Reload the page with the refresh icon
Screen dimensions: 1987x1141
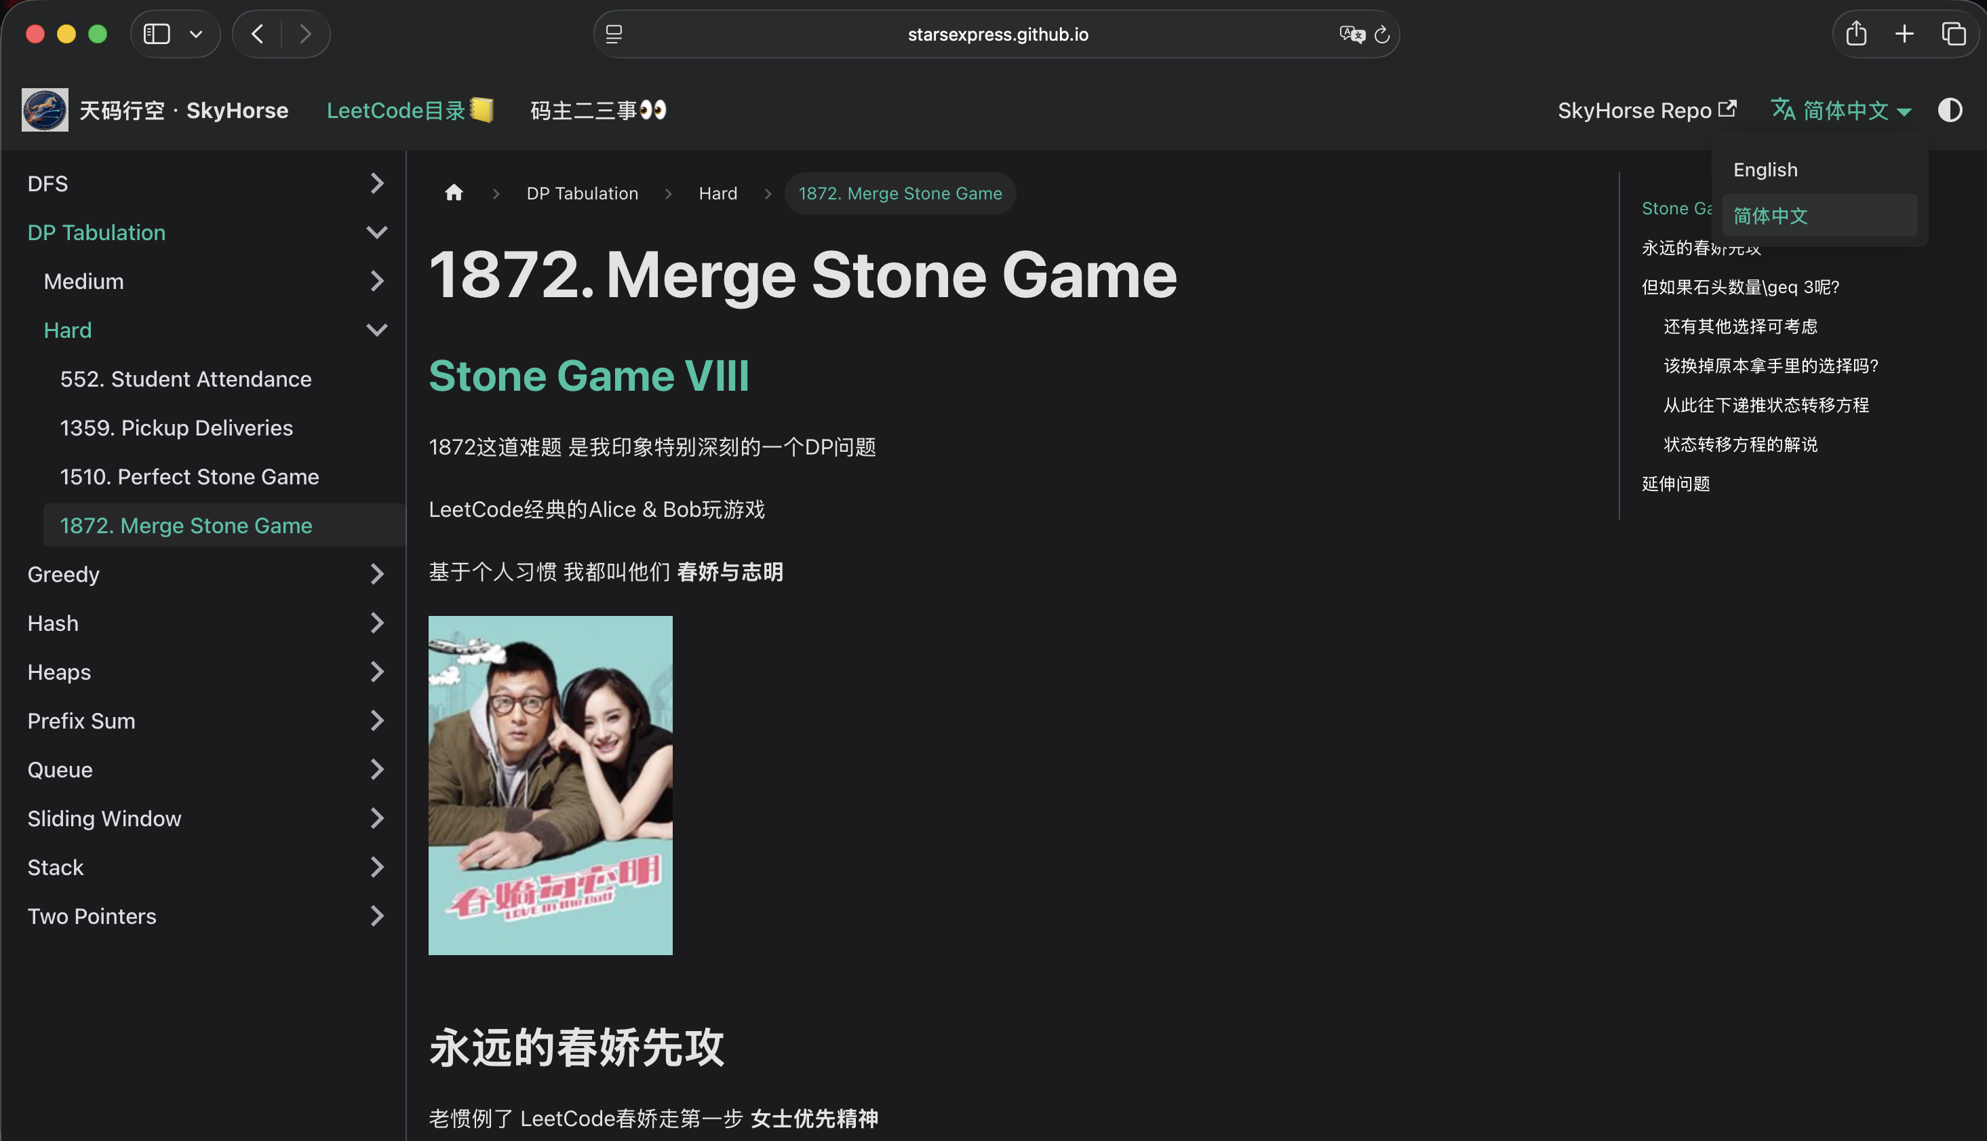tap(1382, 34)
